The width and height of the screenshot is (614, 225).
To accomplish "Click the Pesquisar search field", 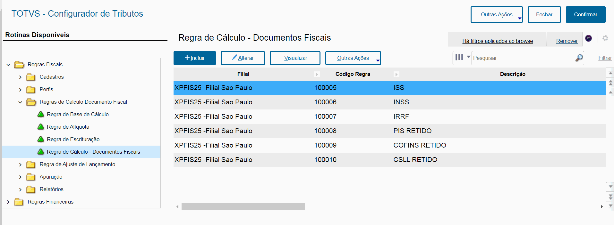I will tap(523, 58).
